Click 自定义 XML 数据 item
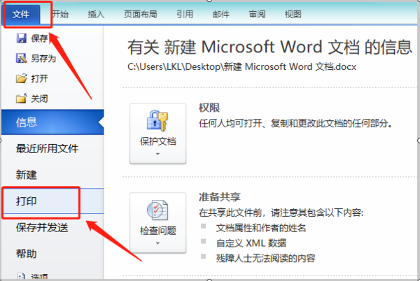420x281 pixels. point(251,243)
